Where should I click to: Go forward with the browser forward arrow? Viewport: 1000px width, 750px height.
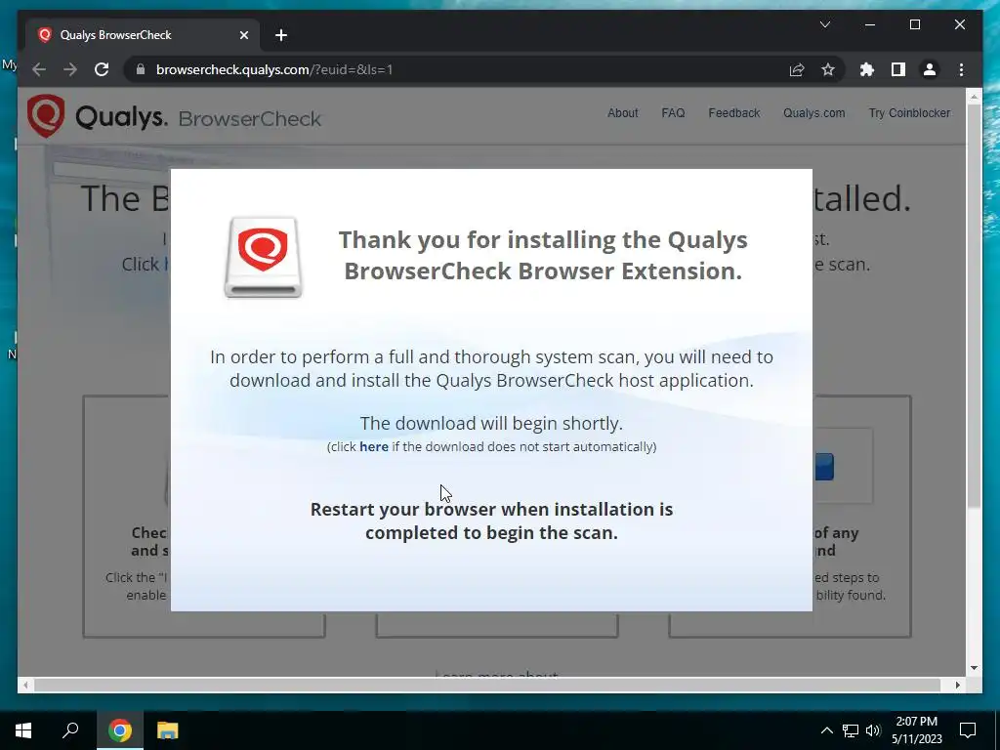click(x=70, y=69)
